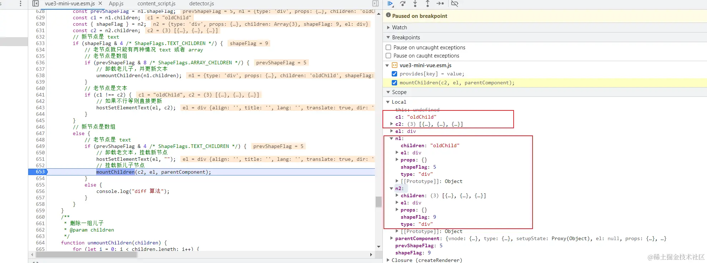Toggle the debugger sidebar pane icon
707x263 pixels.
[x=375, y=4]
